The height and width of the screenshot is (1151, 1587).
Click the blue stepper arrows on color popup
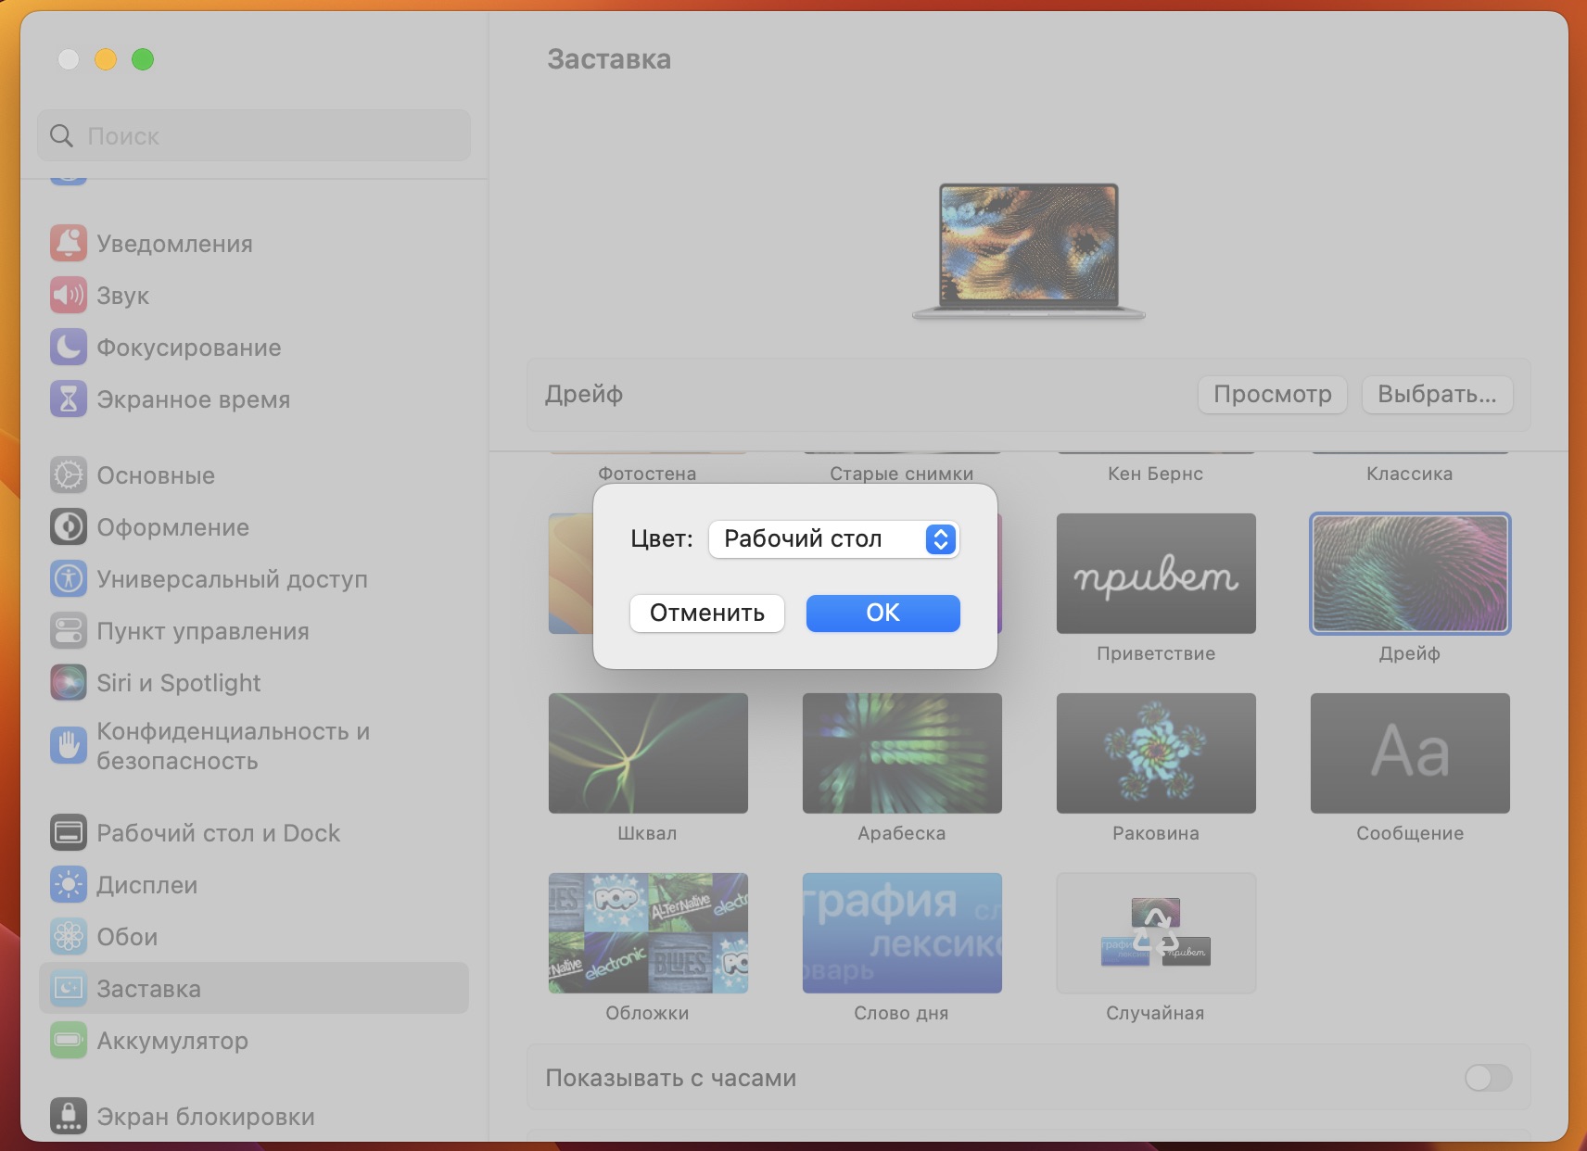click(940, 539)
